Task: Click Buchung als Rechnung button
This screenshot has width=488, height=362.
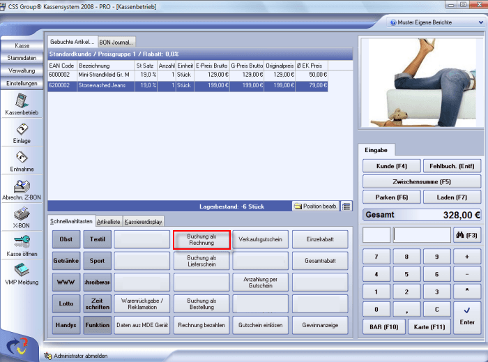Action: coord(201,240)
